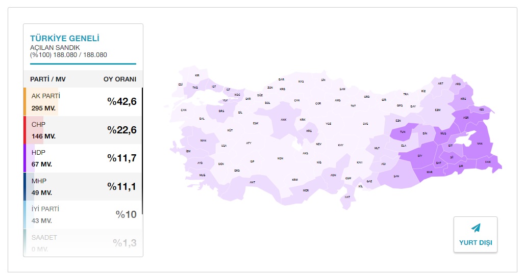Select the SAADET party row
This screenshot has height=279, width=523.
[x=83, y=243]
